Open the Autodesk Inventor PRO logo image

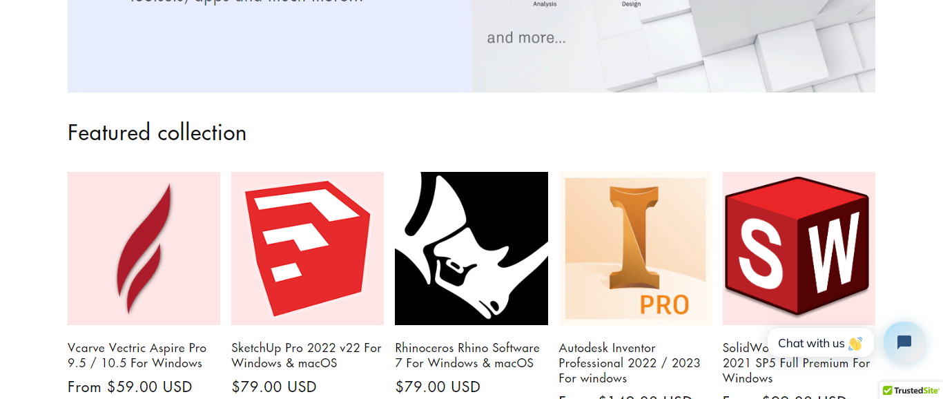point(635,249)
